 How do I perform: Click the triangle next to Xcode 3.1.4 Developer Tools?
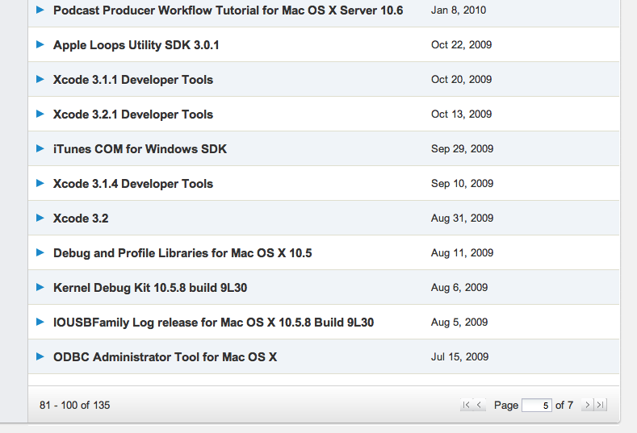(40, 184)
